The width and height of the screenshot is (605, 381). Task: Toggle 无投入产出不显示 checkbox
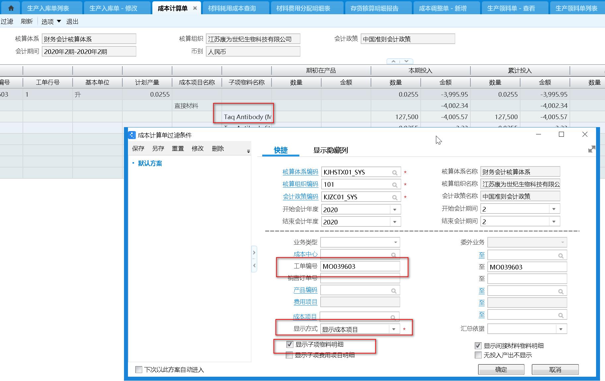pyautogui.click(x=478, y=355)
